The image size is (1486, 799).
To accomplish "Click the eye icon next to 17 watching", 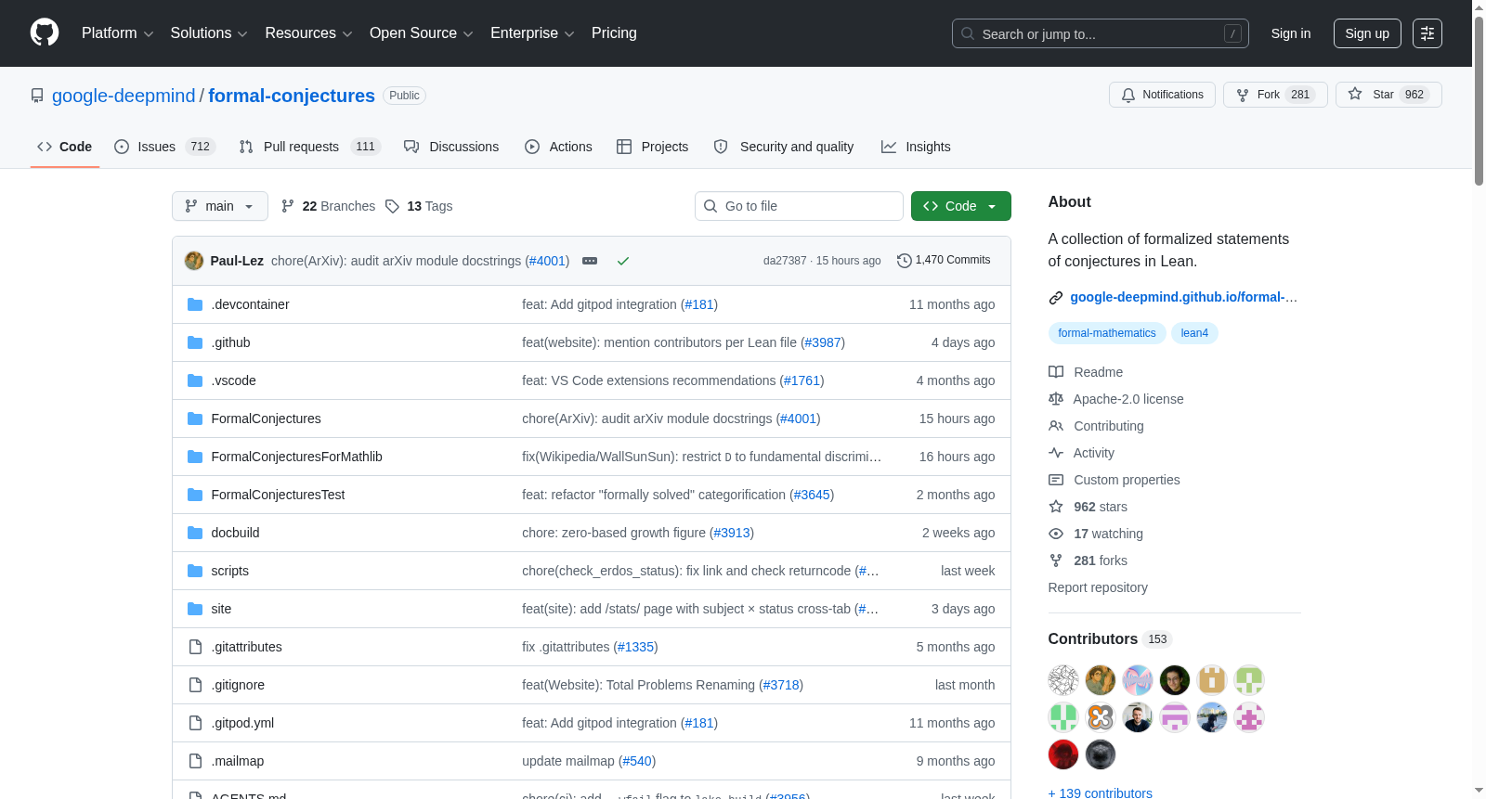I will pos(1056,534).
